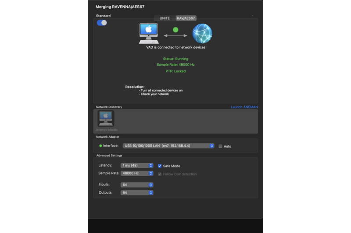Click the green Interface status indicator

point(100,146)
